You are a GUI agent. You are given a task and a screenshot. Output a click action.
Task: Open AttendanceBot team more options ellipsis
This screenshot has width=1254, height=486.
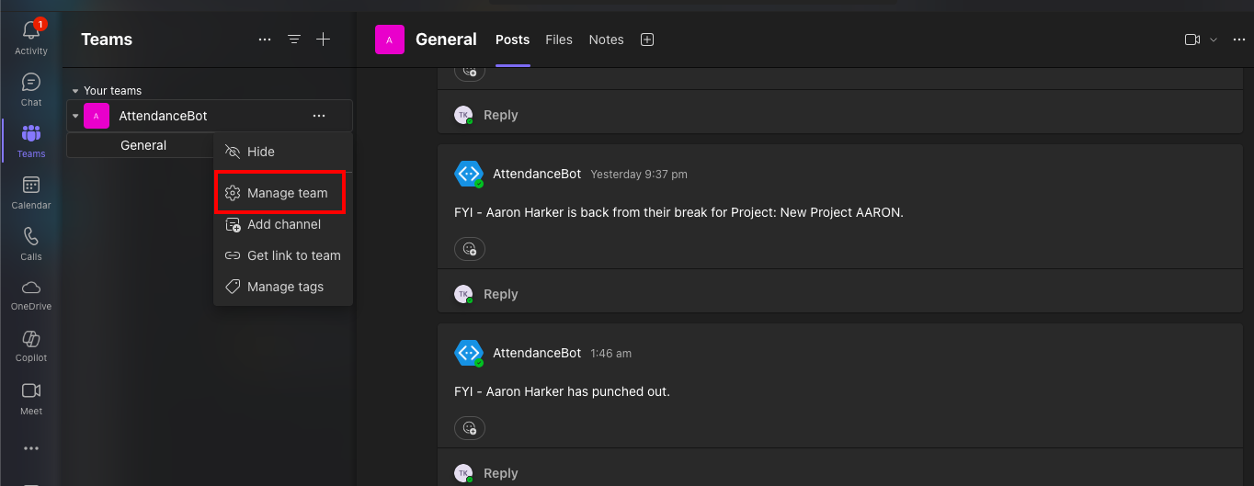pos(319,116)
